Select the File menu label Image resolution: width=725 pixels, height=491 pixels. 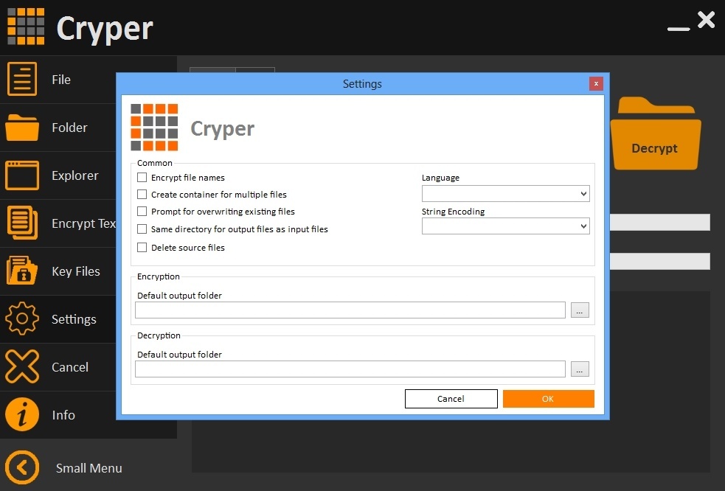[x=61, y=80]
